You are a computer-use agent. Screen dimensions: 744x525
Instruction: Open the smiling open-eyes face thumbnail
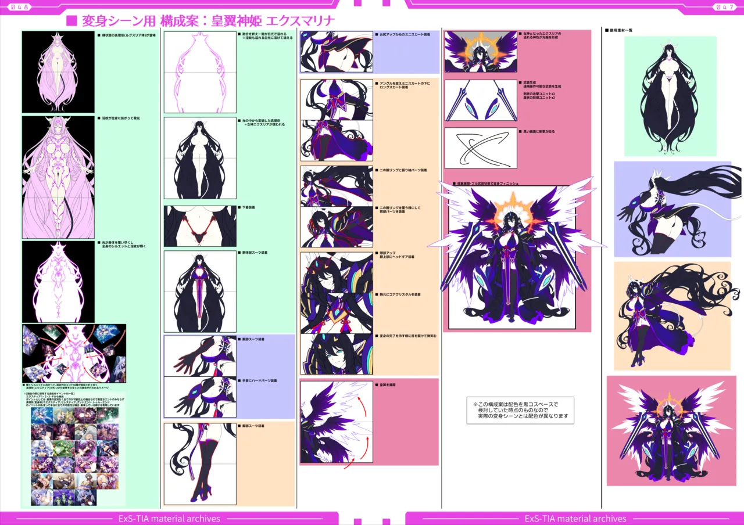[x=337, y=354]
